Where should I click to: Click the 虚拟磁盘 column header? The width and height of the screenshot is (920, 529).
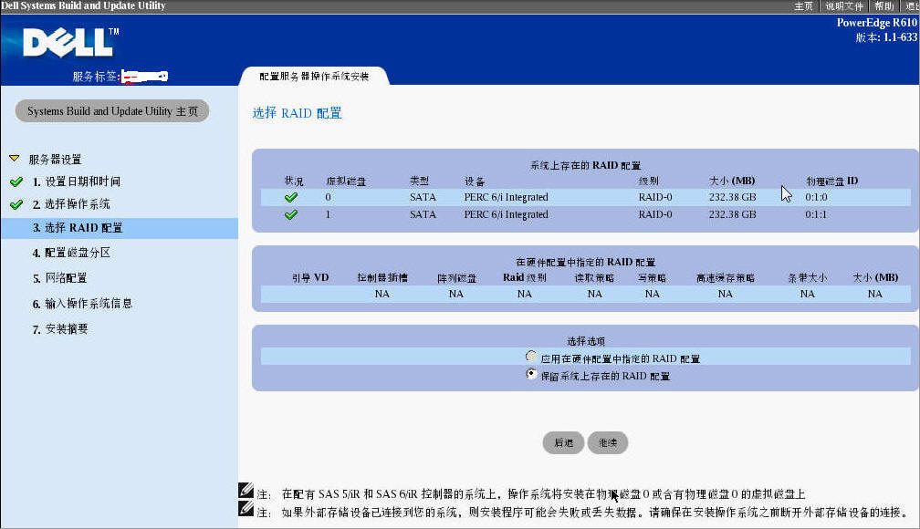pyautogui.click(x=346, y=182)
